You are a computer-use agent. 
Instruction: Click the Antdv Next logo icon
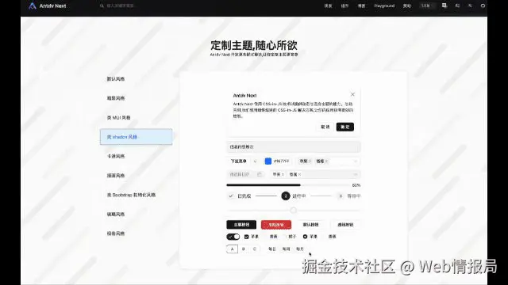(x=33, y=6)
